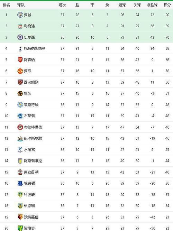Open the 布莱顿 team name link
Image resolution: width=173 pixels, height=231 pixels.
29,116
